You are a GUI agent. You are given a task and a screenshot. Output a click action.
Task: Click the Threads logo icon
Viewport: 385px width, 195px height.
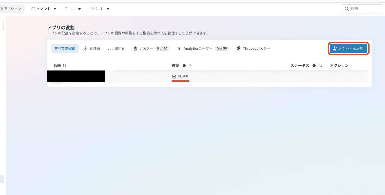tap(239, 48)
